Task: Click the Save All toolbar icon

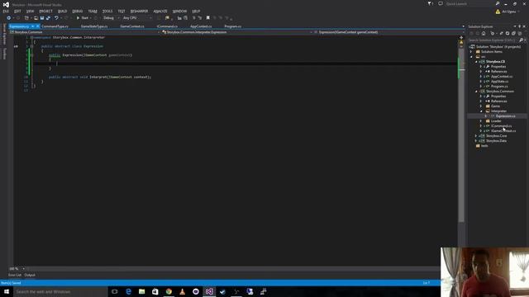Action: [48, 18]
